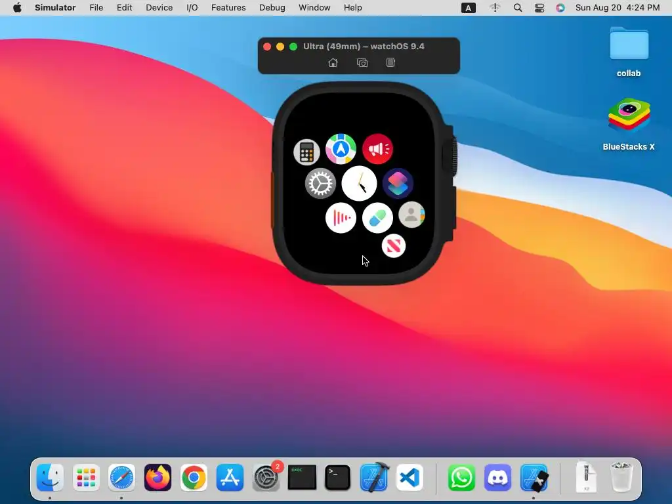The height and width of the screenshot is (504, 672).
Task: Take a screenshot with the simulator camera button
Action: pos(362,63)
